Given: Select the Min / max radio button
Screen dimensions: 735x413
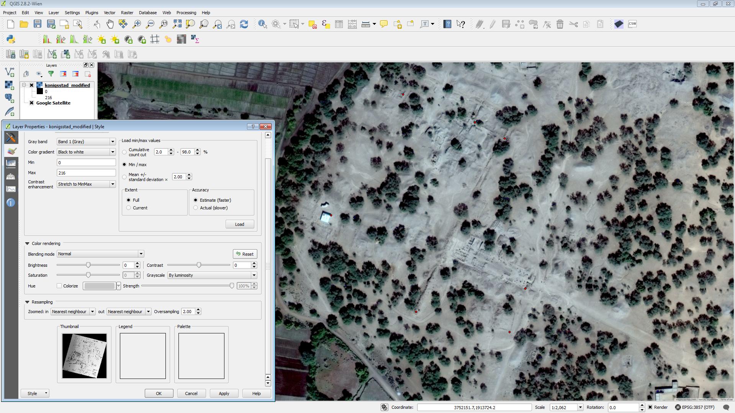Looking at the screenshot, I should point(124,165).
